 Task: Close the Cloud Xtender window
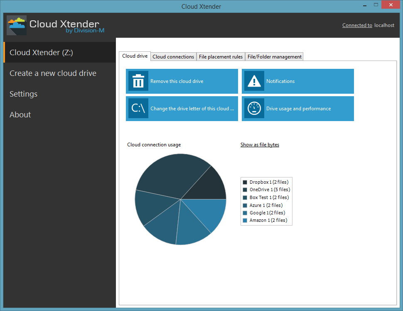(391, 5)
